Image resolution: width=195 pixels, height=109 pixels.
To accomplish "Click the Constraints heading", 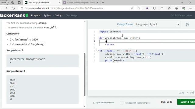I will [13, 34].
